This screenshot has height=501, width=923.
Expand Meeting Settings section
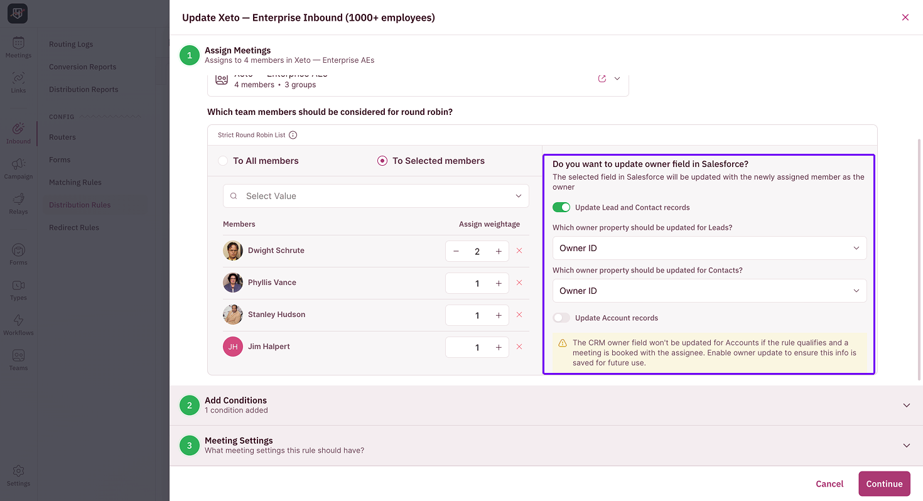click(907, 446)
